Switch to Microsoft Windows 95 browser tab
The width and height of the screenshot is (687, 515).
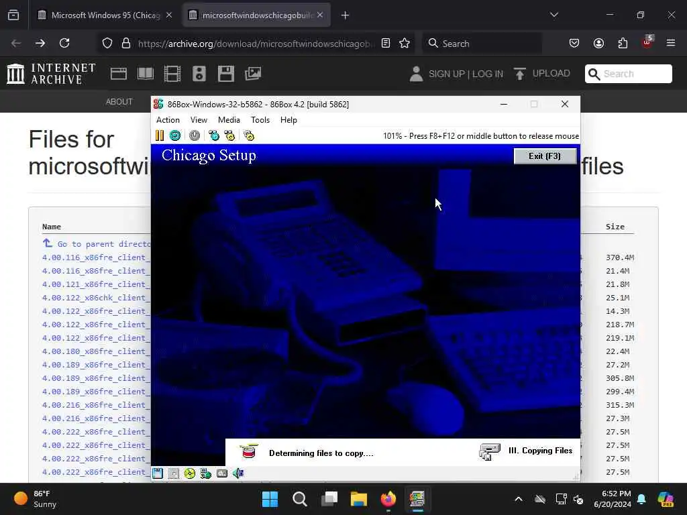click(x=105, y=15)
